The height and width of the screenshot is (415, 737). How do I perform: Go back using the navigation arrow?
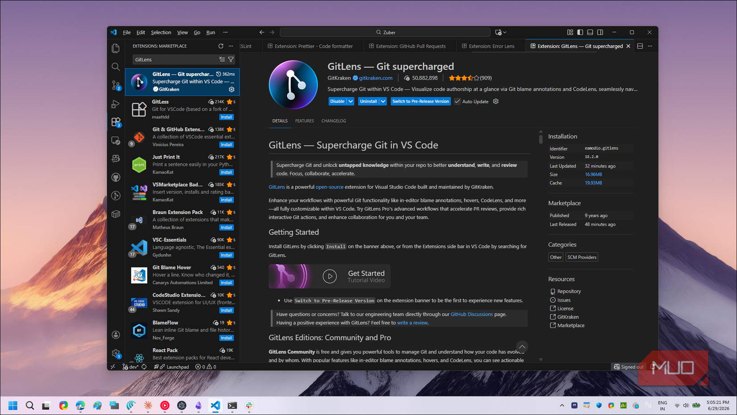(x=262, y=32)
